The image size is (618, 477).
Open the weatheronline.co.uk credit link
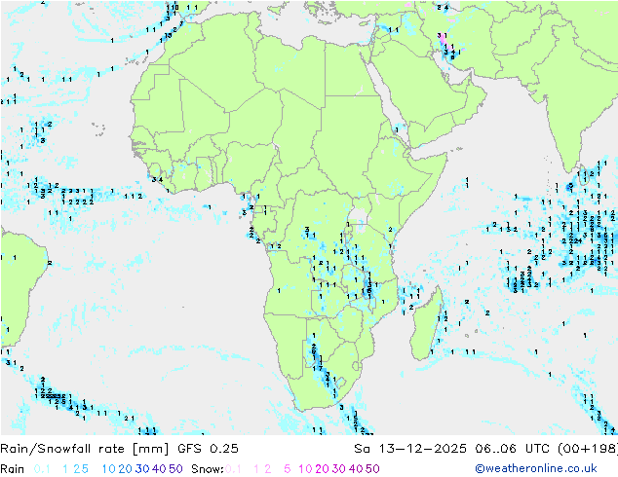pos(536,468)
